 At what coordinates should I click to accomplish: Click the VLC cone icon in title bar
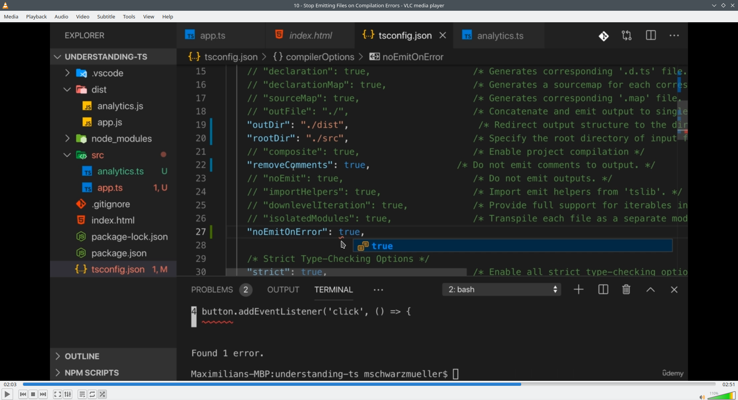tap(5, 5)
